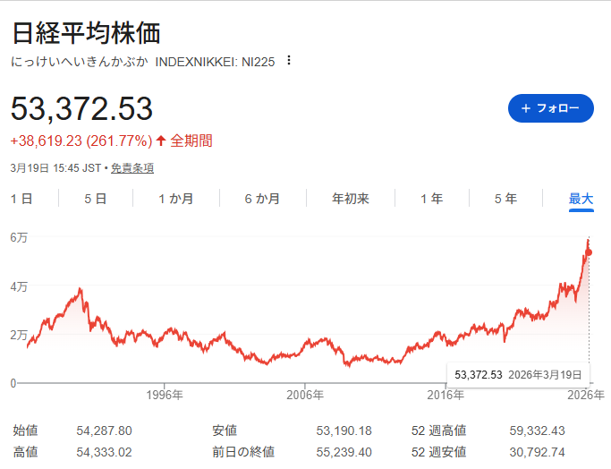Select the 1か月 chart range

click(x=176, y=199)
